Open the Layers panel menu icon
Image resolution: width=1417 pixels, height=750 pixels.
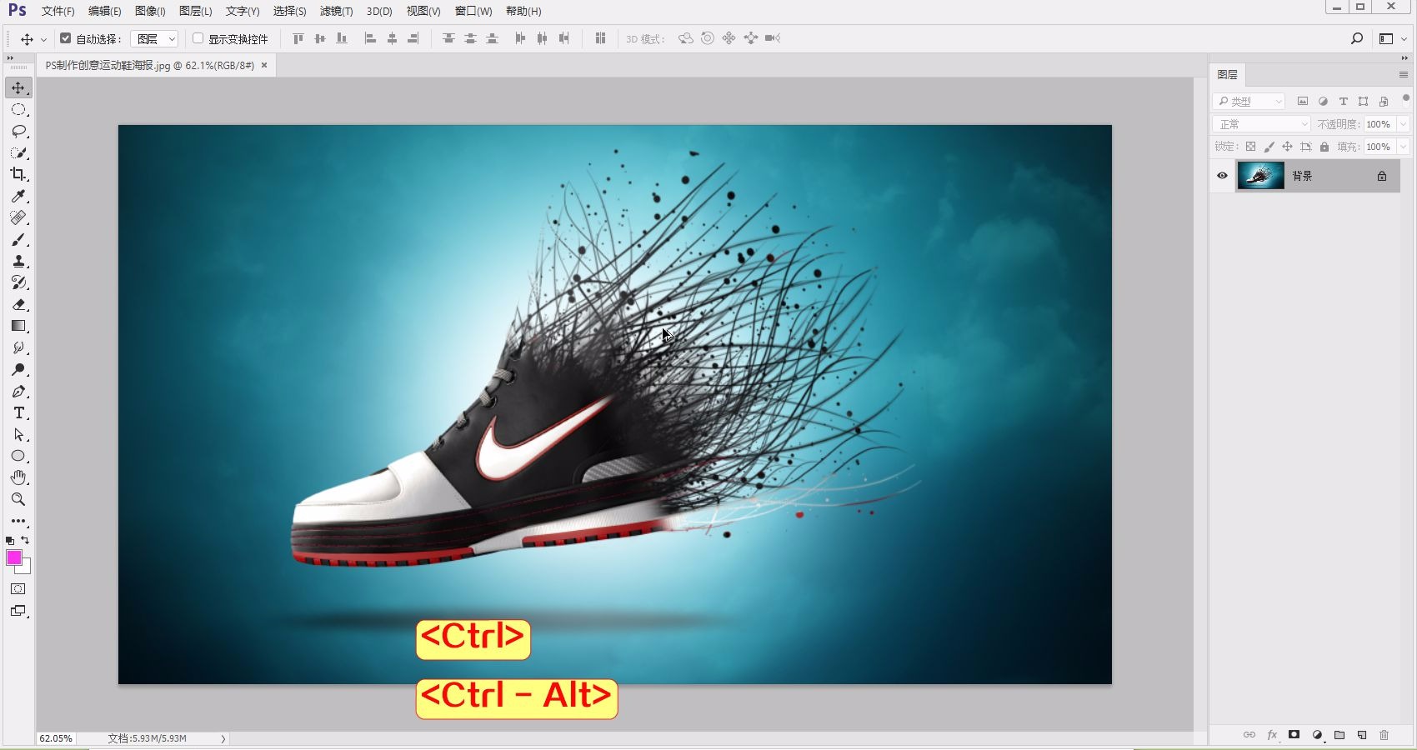coord(1403,75)
